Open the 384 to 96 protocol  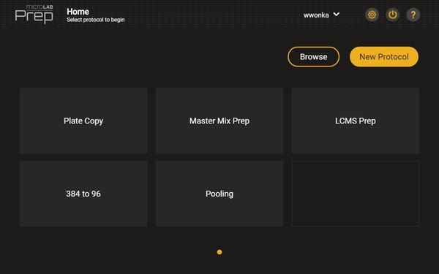click(83, 194)
